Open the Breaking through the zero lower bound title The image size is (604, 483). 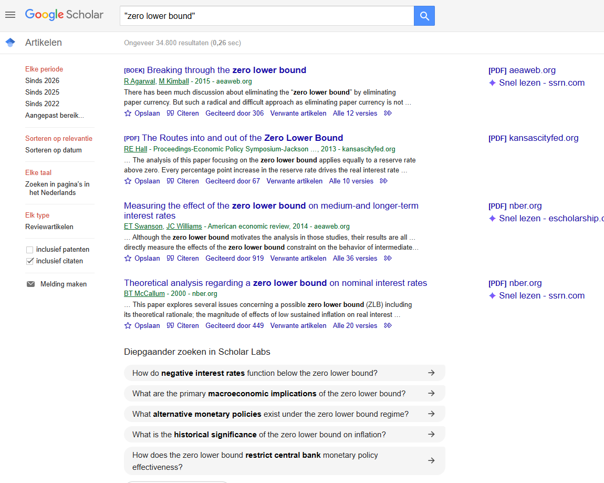click(226, 70)
